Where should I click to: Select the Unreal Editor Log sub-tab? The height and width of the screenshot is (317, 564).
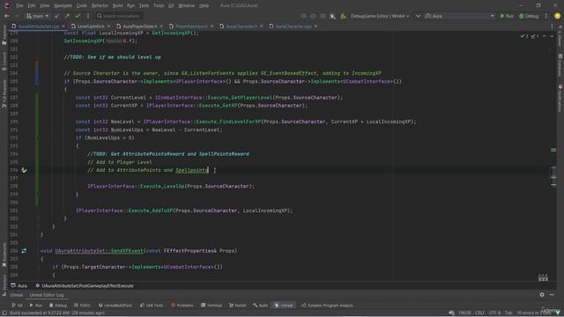click(47, 295)
